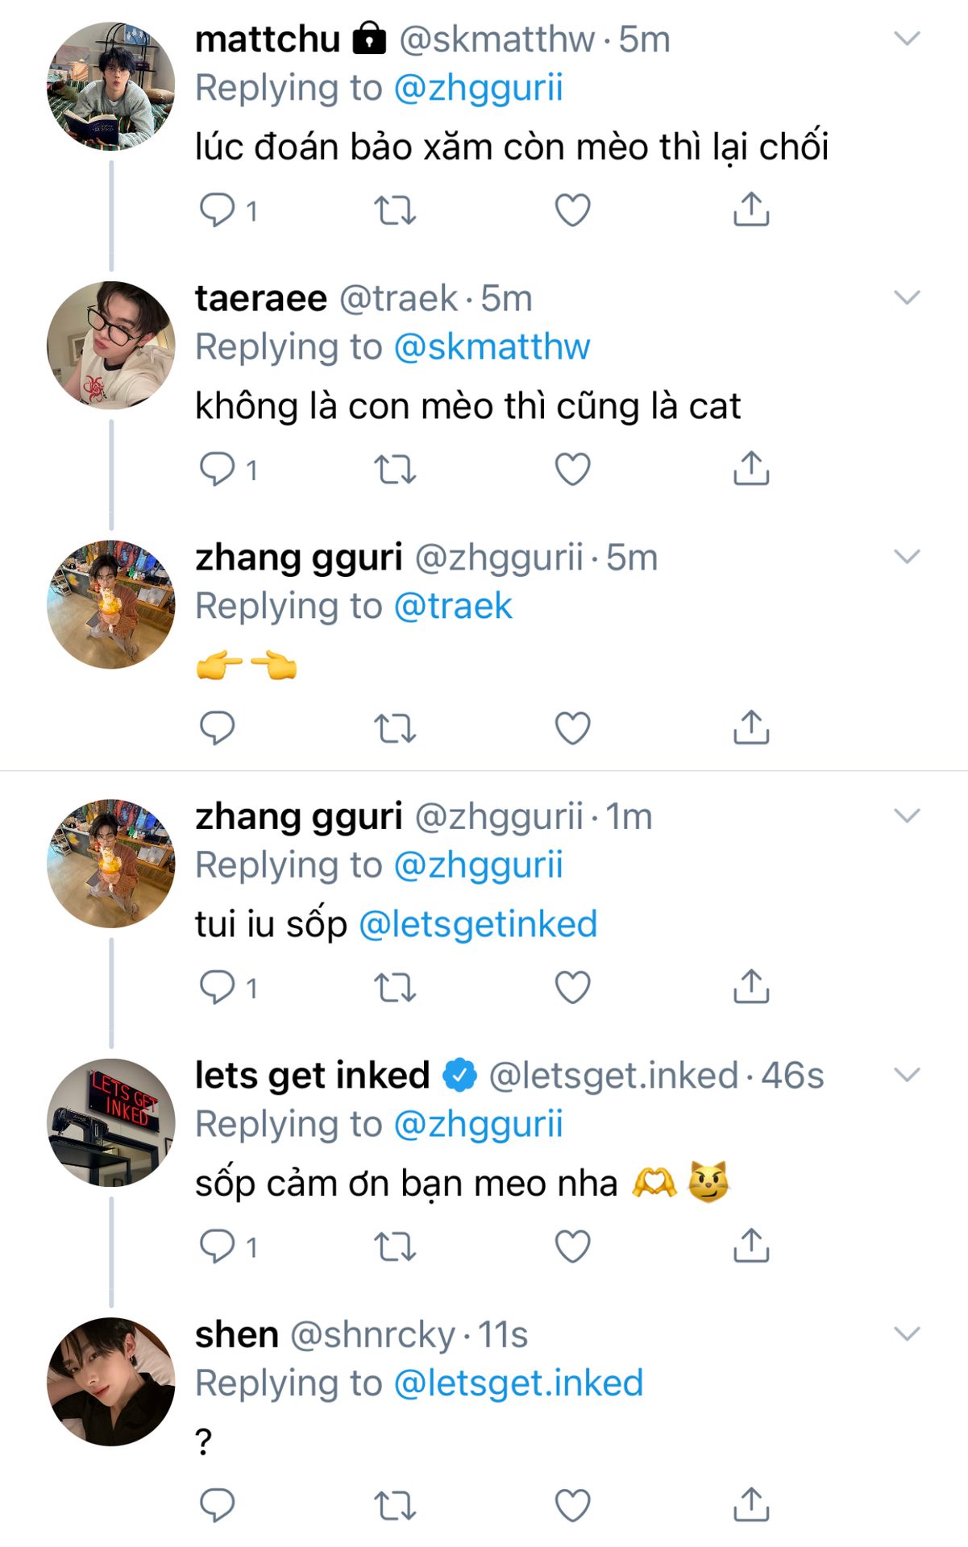Reply to lets get inked's tweet
Image resolution: width=968 pixels, height=1547 pixels.
pos(217,1246)
